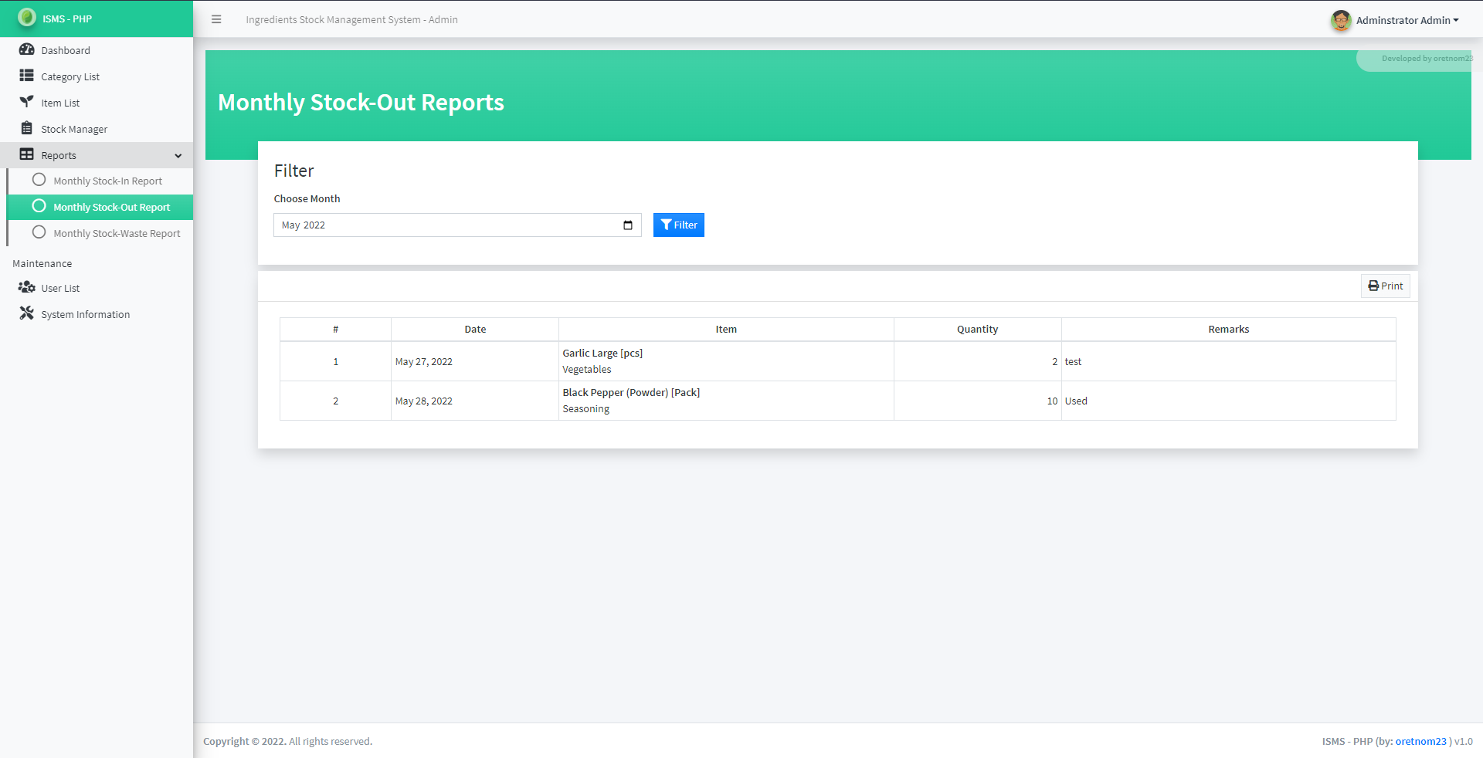This screenshot has height=758, width=1483.
Task: Click the User List users-cog icon
Action: coord(27,287)
